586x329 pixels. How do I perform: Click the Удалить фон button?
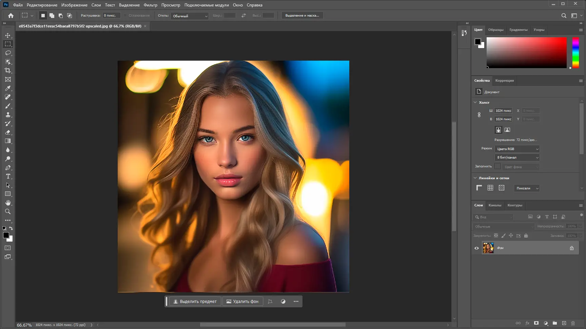tap(242, 302)
